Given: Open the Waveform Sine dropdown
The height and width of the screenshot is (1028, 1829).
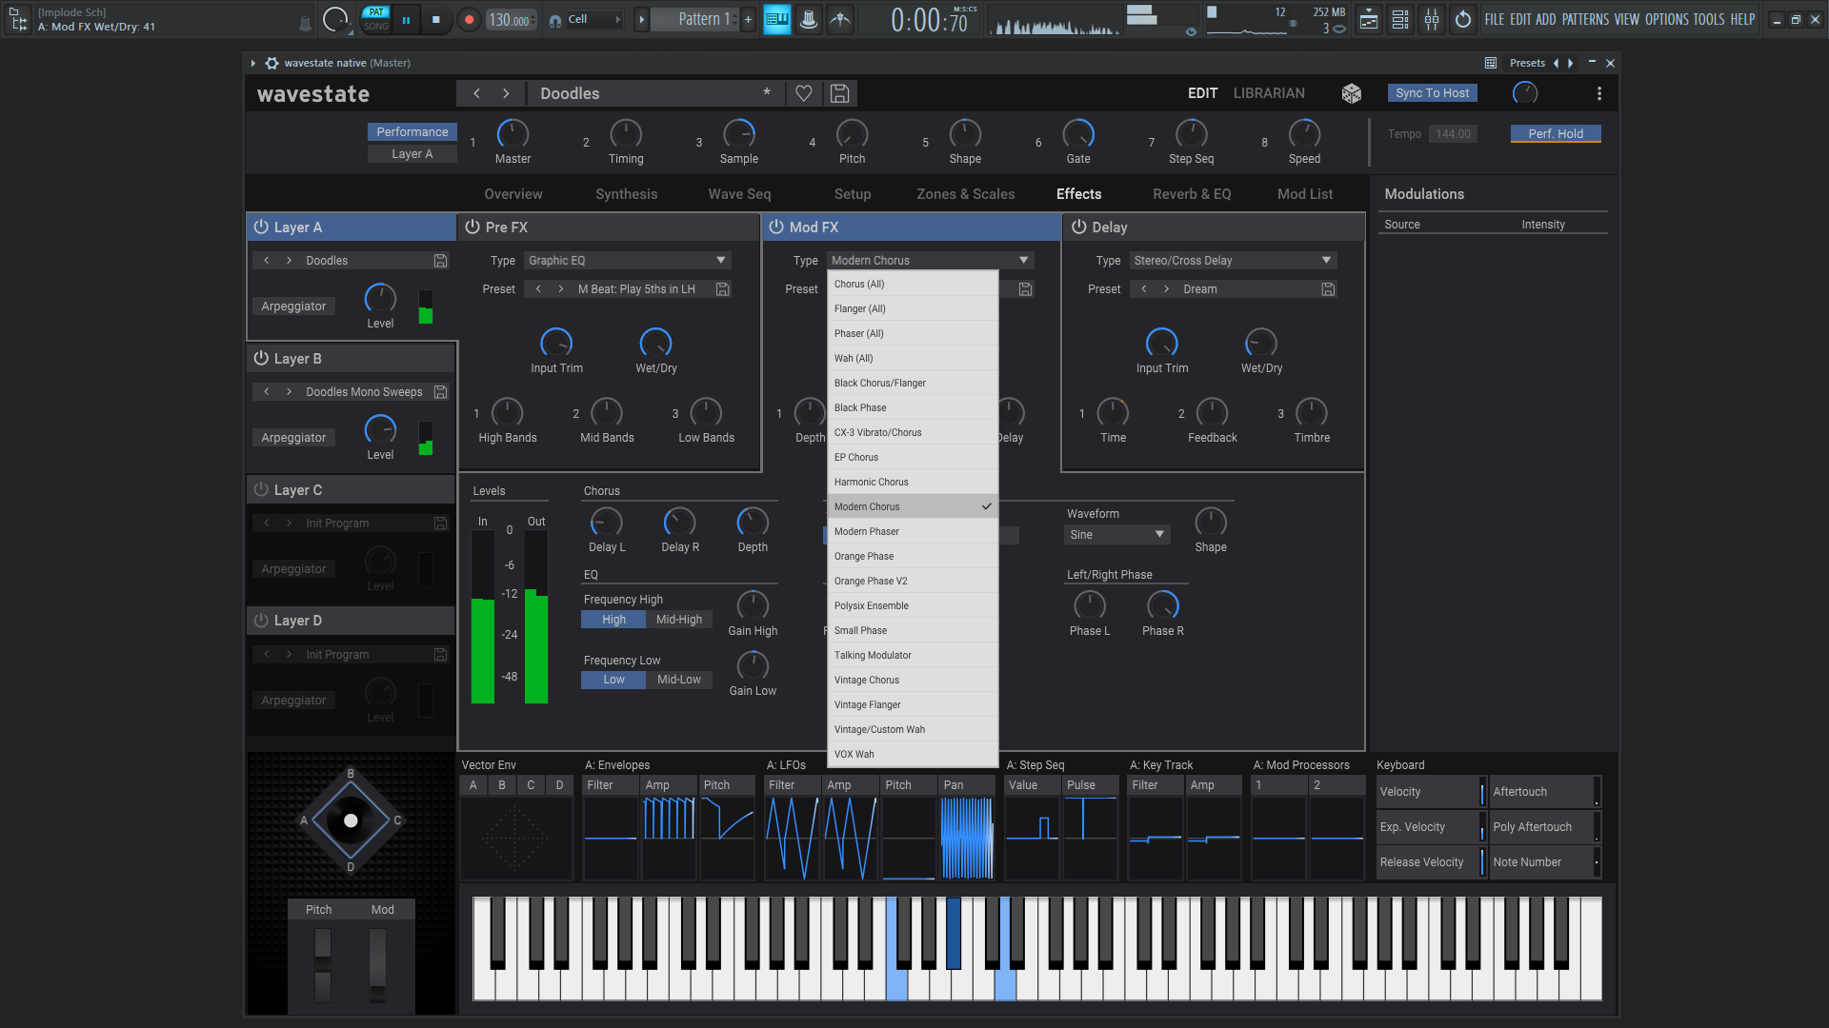Looking at the screenshot, I should pyautogui.click(x=1116, y=535).
